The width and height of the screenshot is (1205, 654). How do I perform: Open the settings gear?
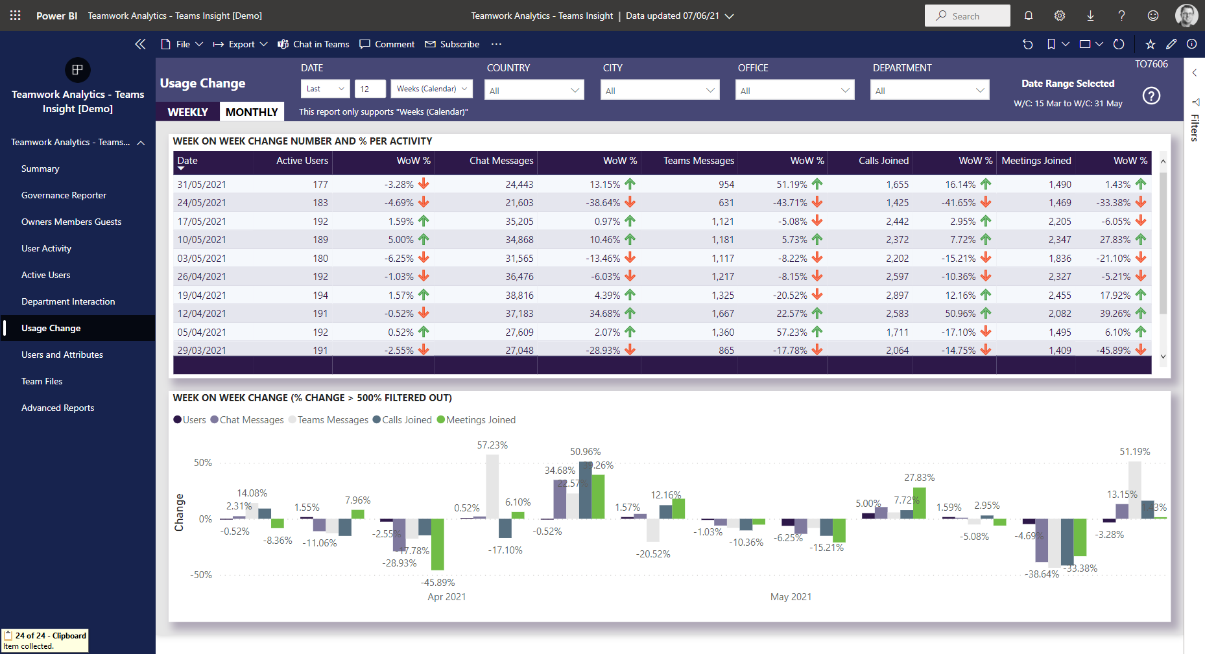[x=1060, y=16]
